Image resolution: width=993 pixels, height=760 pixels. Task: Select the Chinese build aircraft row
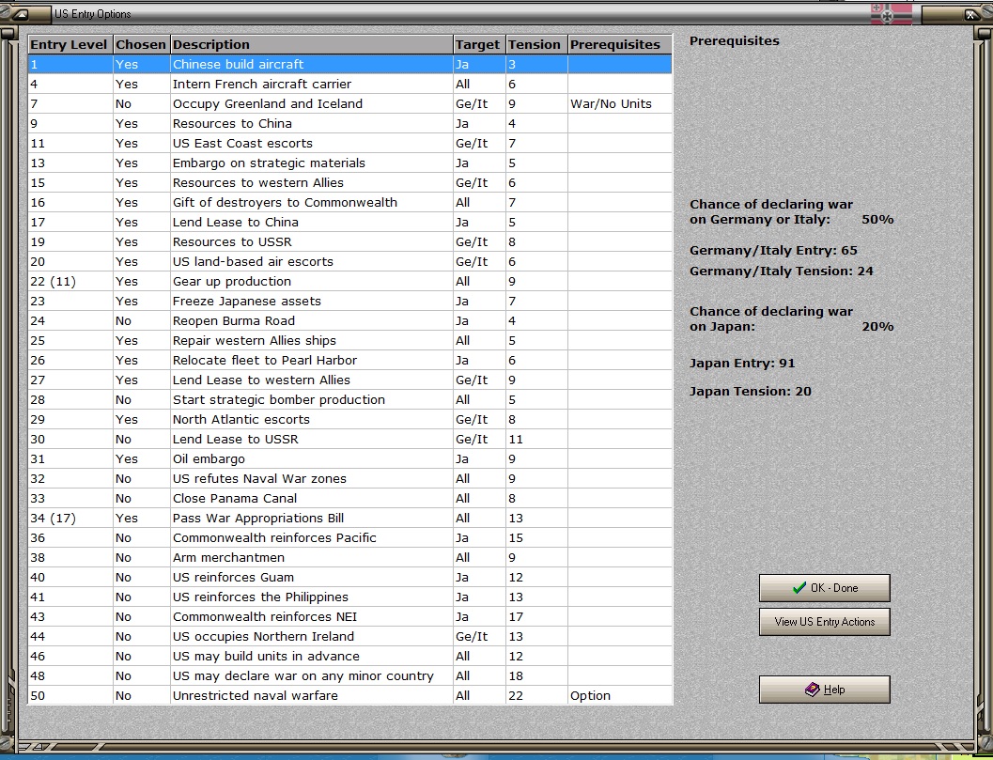click(x=349, y=64)
